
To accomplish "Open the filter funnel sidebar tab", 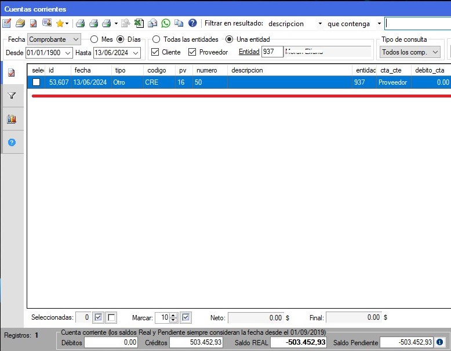I will click(12, 96).
